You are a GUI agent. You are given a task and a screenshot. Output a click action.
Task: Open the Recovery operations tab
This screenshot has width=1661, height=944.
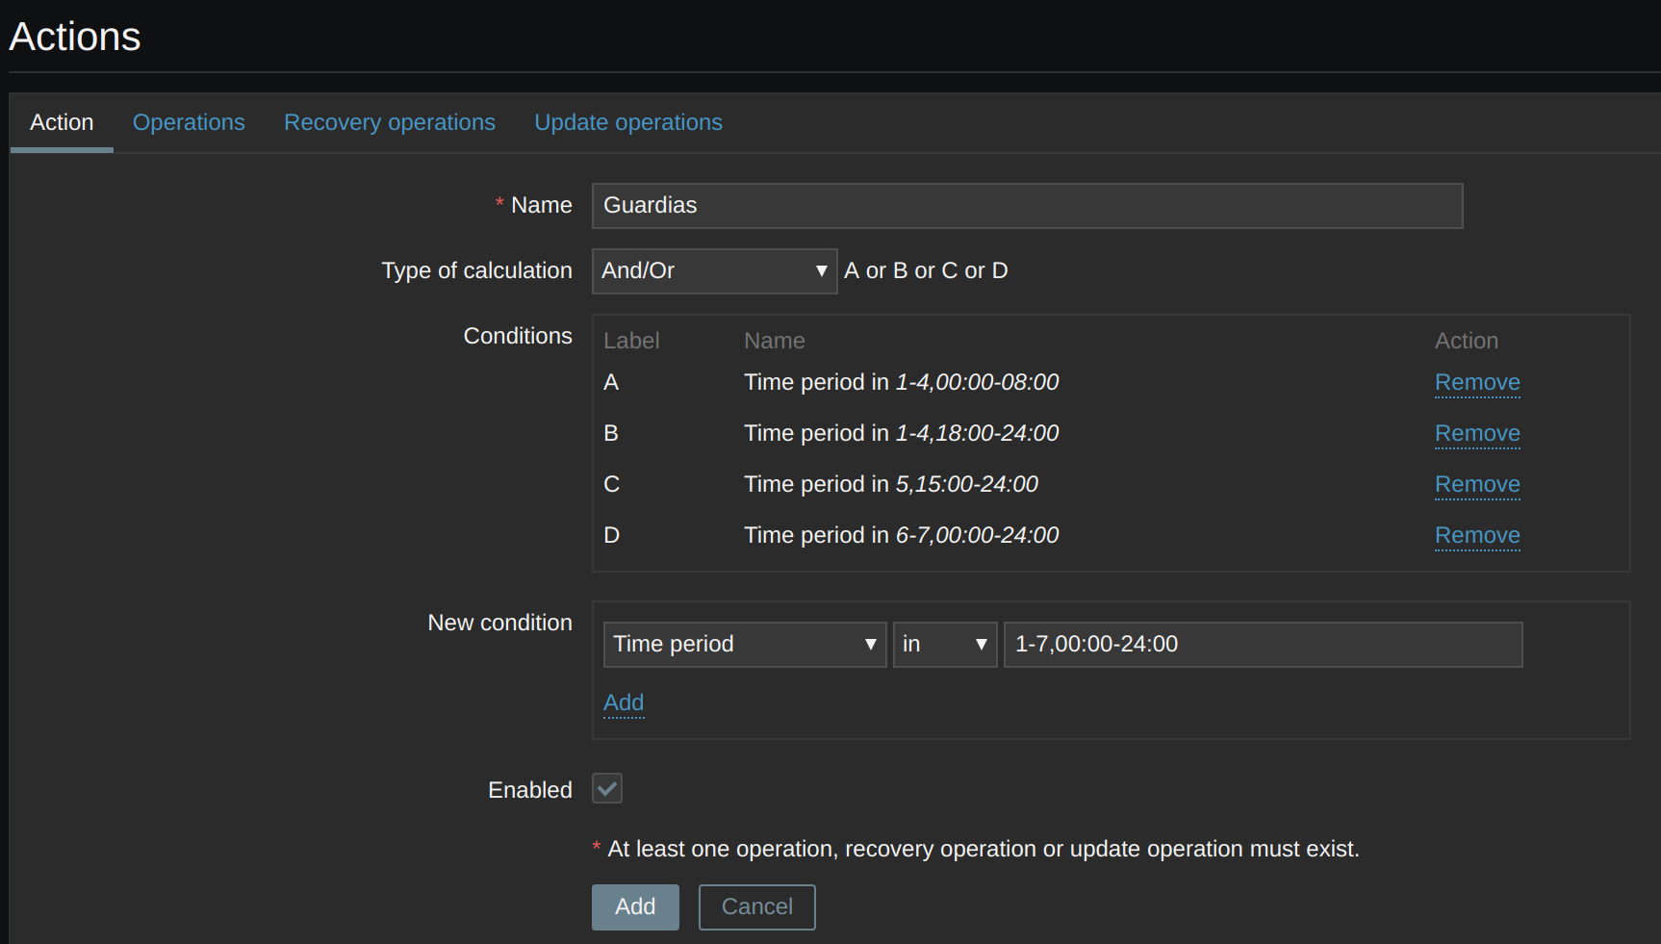[389, 123]
